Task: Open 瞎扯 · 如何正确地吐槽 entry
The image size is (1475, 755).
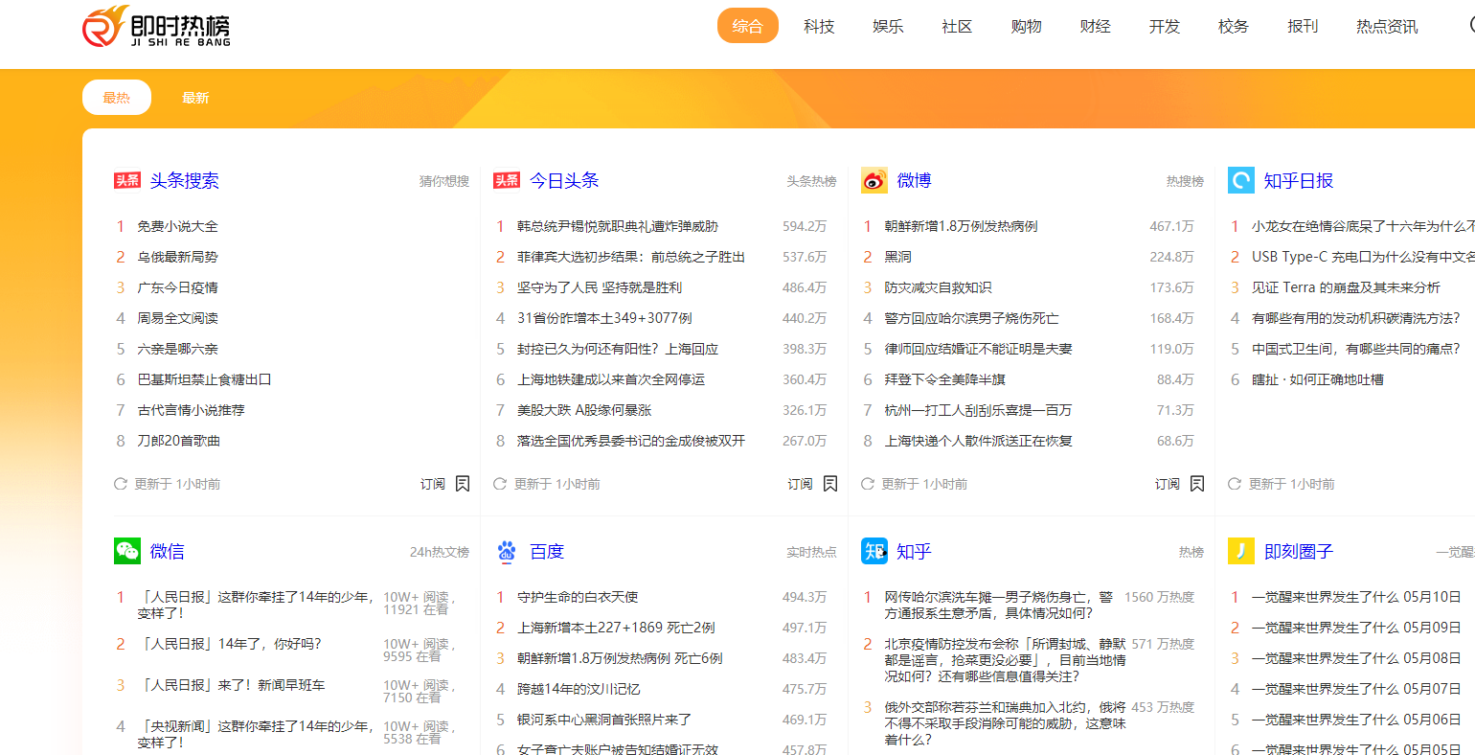Action: 1317,379
